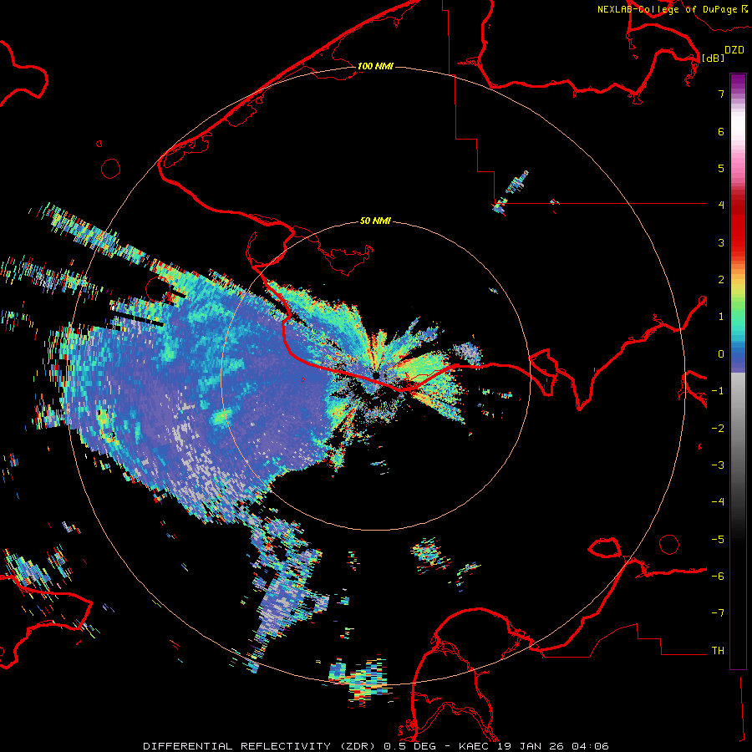Click the 1 value on color scale
Screen dimensions: 752x752
[721, 317]
